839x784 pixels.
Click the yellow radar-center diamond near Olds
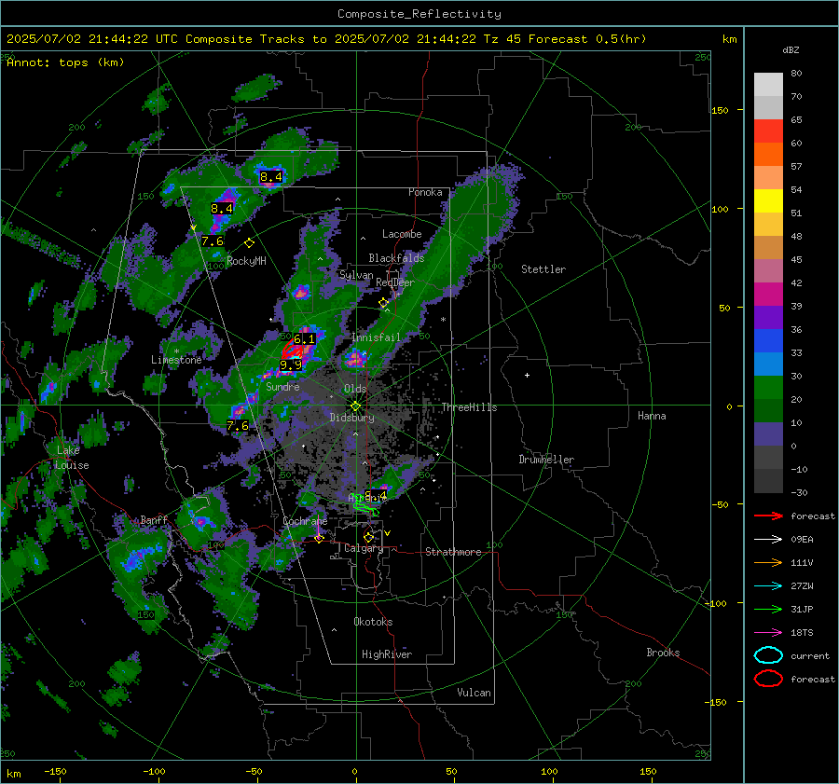click(355, 406)
